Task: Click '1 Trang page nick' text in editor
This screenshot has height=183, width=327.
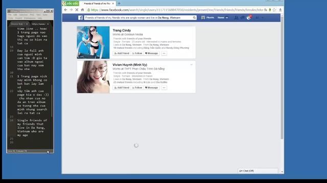Action: tap(32, 76)
